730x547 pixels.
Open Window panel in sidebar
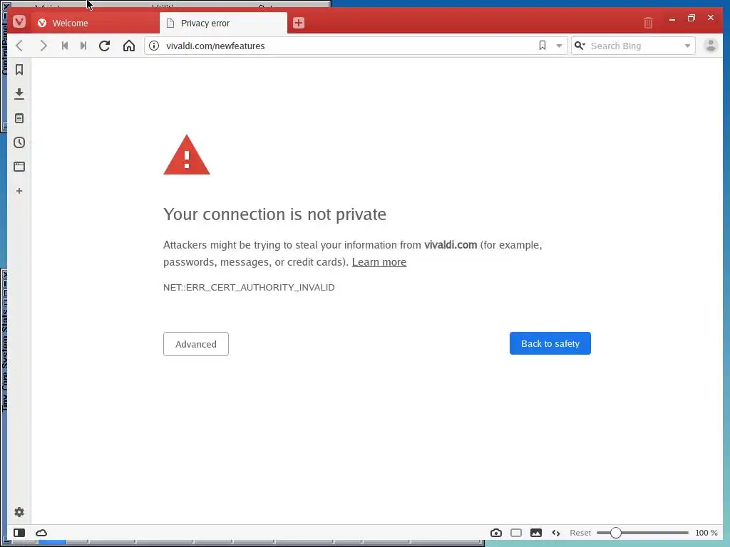[19, 167]
